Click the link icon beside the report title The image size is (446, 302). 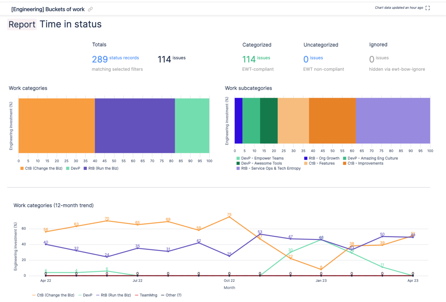coord(90,9)
